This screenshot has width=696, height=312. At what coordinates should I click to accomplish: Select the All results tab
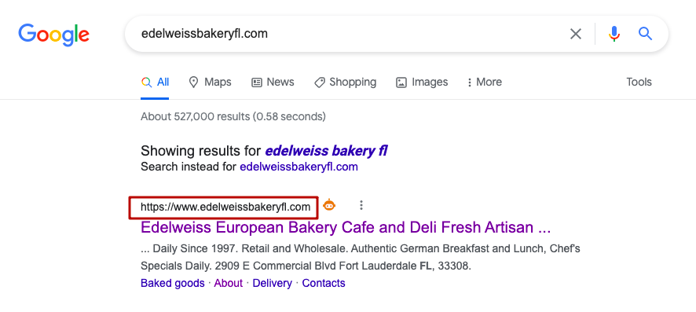tap(155, 82)
